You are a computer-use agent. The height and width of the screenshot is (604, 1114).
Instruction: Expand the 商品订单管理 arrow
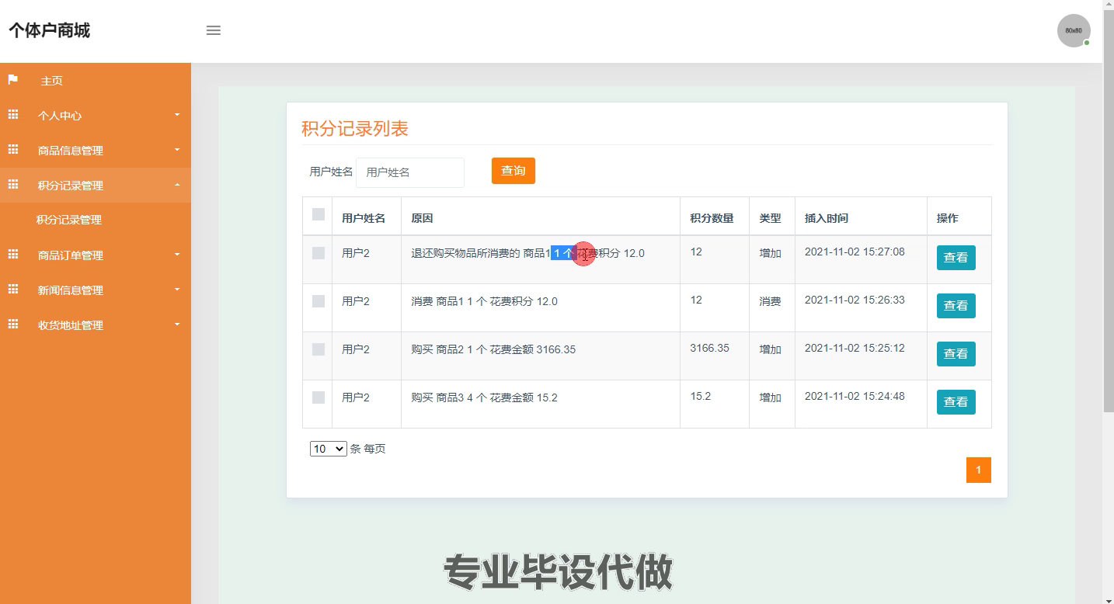177,255
